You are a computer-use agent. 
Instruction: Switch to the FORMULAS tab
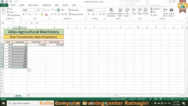[46, 5]
